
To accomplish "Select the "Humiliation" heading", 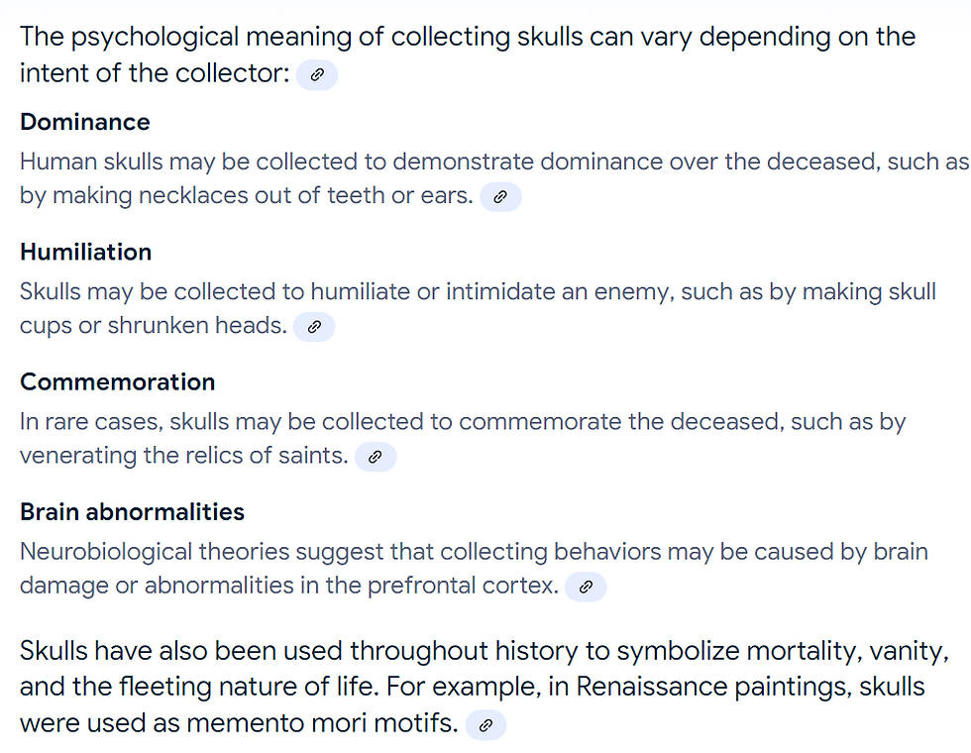I will pyautogui.click(x=86, y=252).
